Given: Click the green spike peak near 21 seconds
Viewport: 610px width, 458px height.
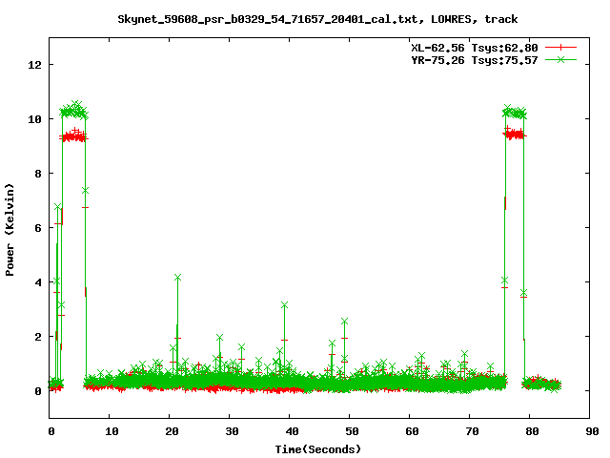Looking at the screenshot, I should tap(178, 278).
